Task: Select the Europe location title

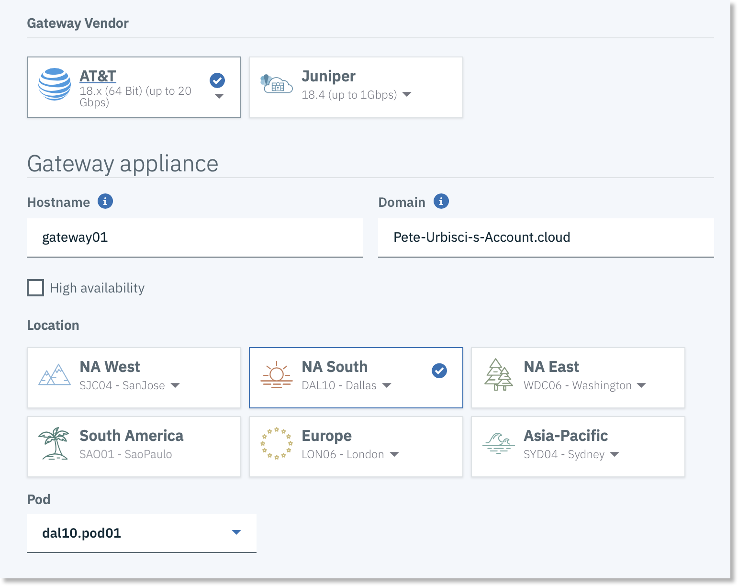Action: [326, 436]
